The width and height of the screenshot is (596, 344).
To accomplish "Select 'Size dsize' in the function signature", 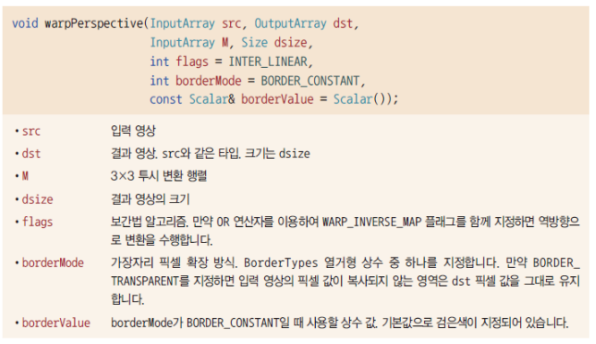I will coord(274,42).
